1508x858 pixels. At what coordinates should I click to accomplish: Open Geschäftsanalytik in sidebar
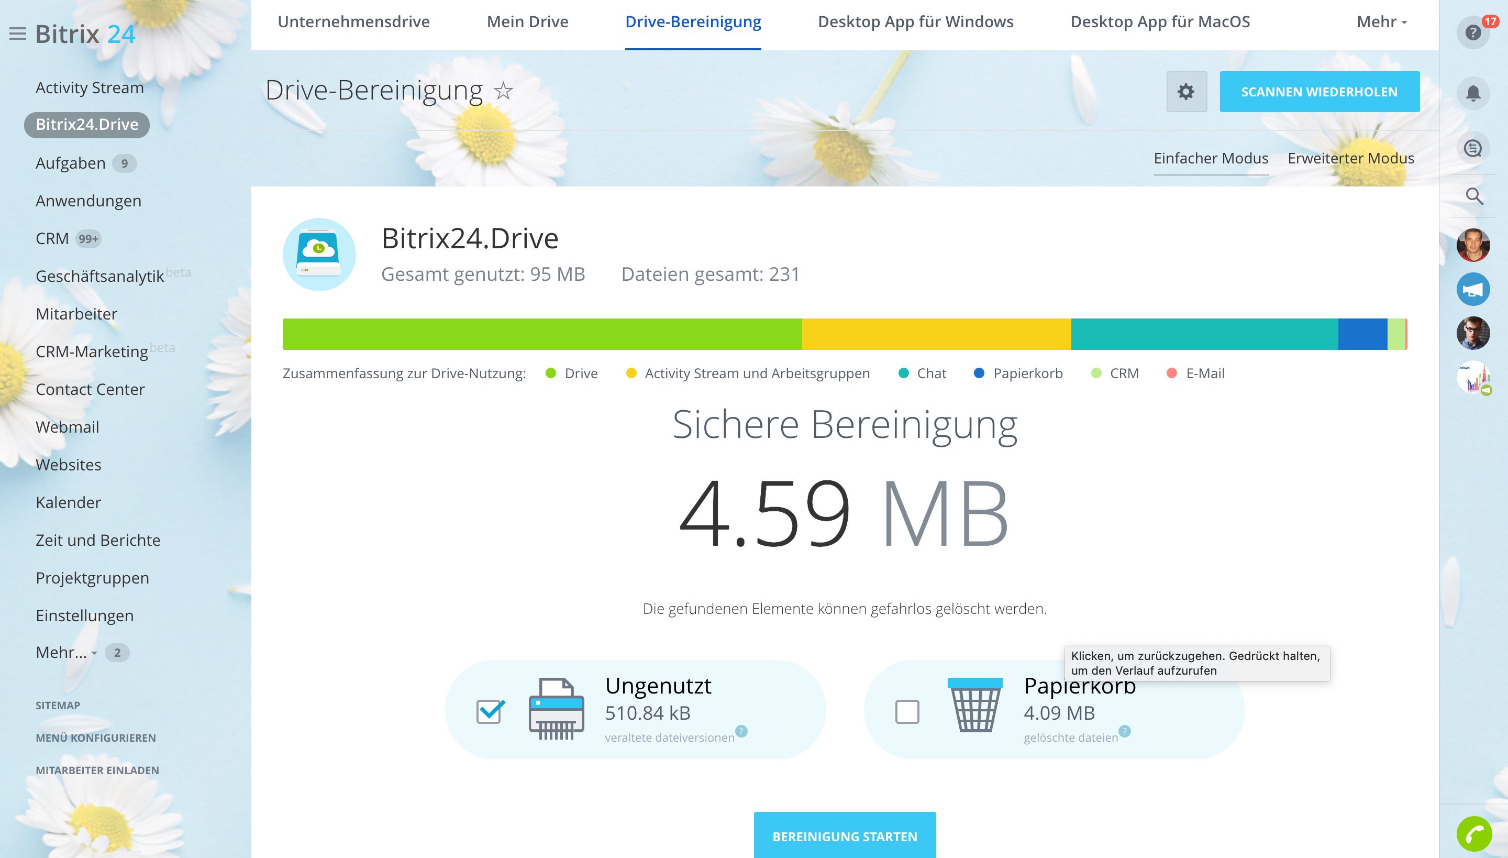click(x=99, y=277)
